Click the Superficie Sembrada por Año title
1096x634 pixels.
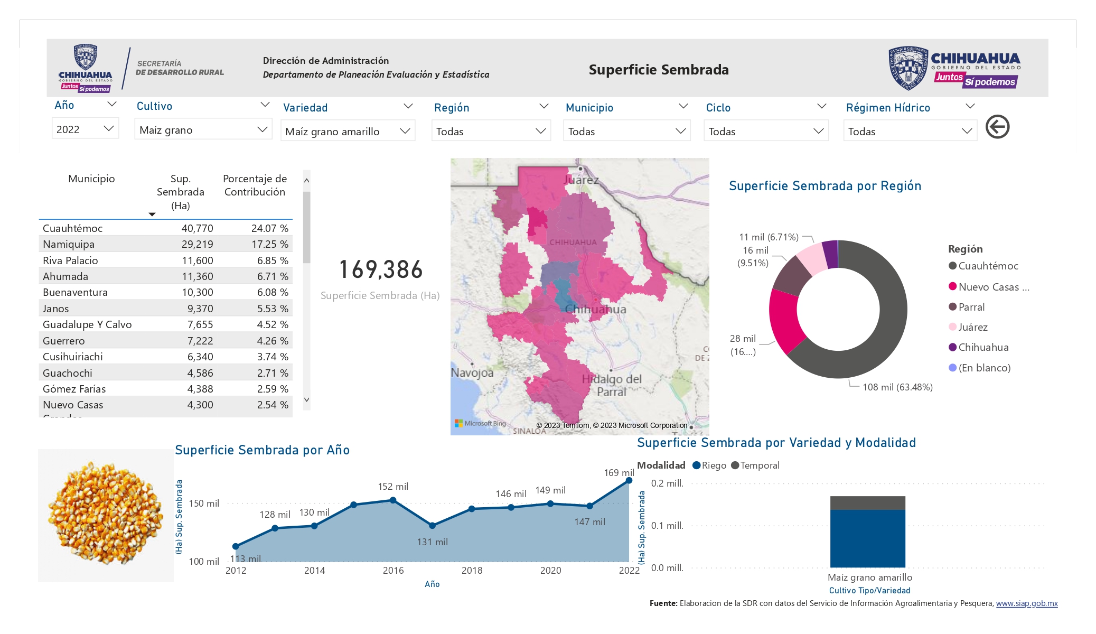262,450
